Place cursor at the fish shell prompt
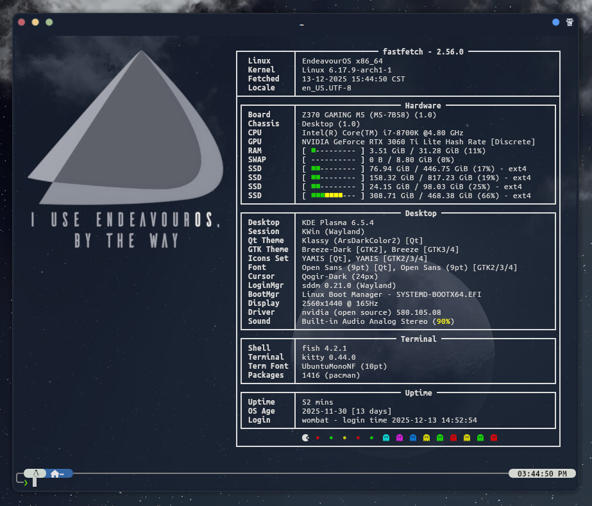 (x=35, y=482)
